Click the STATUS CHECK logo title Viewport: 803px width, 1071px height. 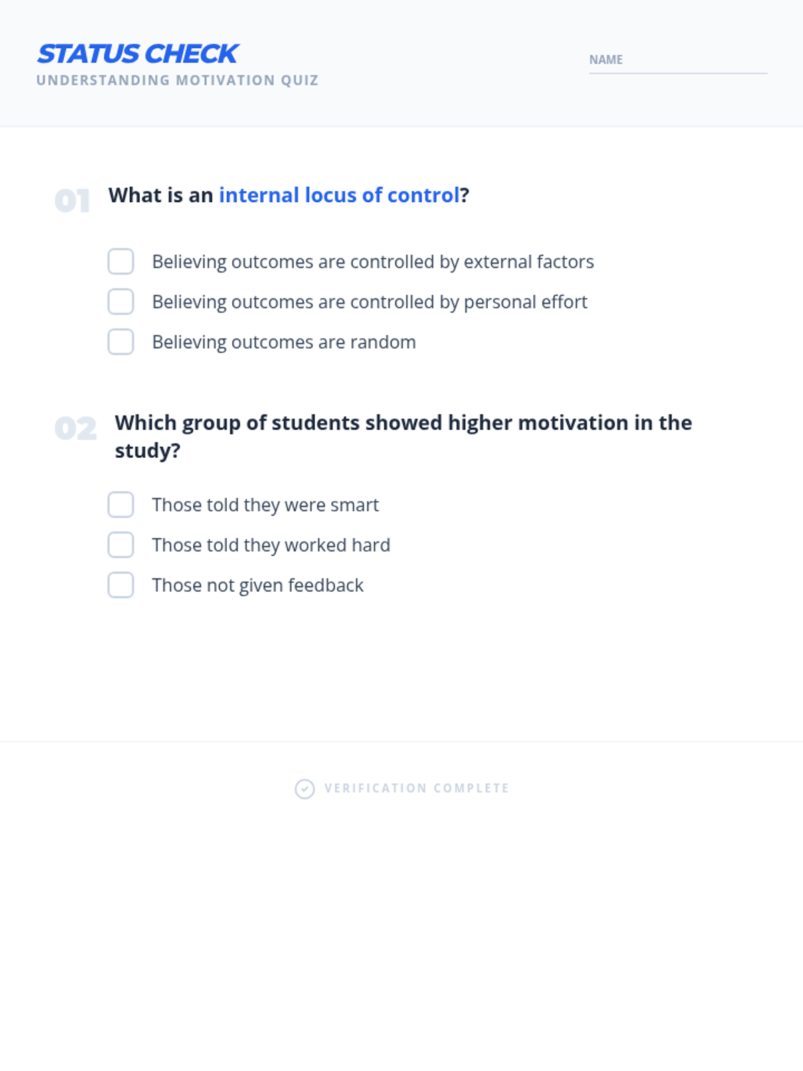tap(138, 54)
